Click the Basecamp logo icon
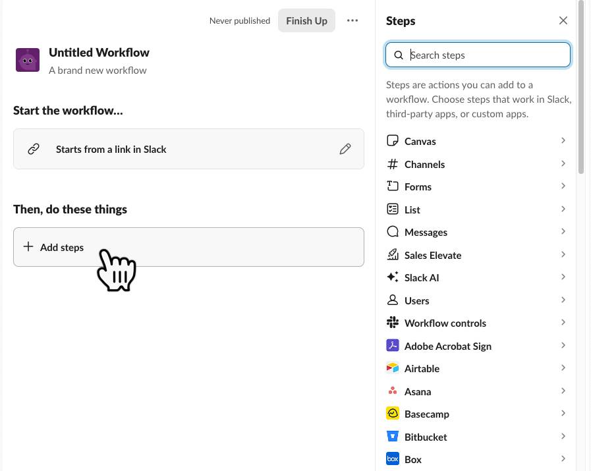Viewport: 591px width, 471px height. (x=393, y=414)
